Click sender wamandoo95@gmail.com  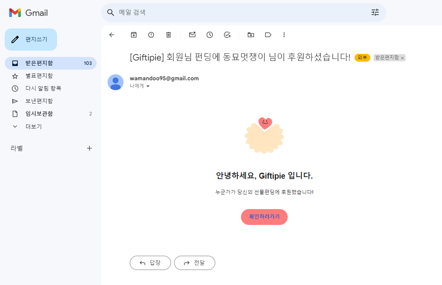(164, 78)
